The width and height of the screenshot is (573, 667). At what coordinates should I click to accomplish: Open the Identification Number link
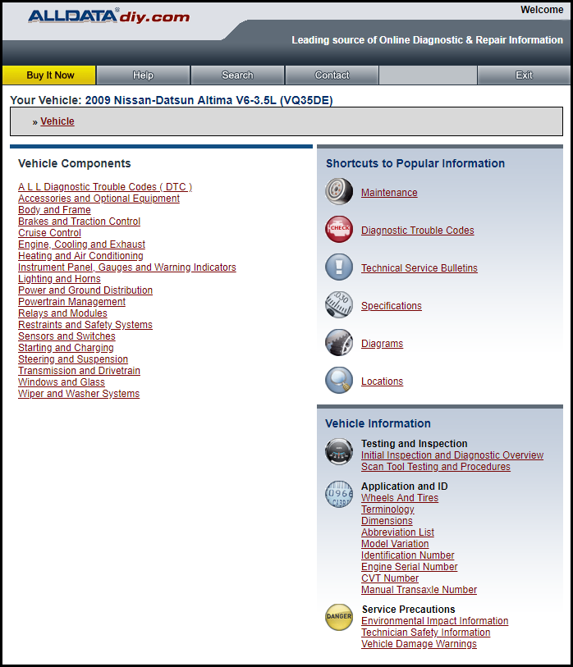point(408,555)
